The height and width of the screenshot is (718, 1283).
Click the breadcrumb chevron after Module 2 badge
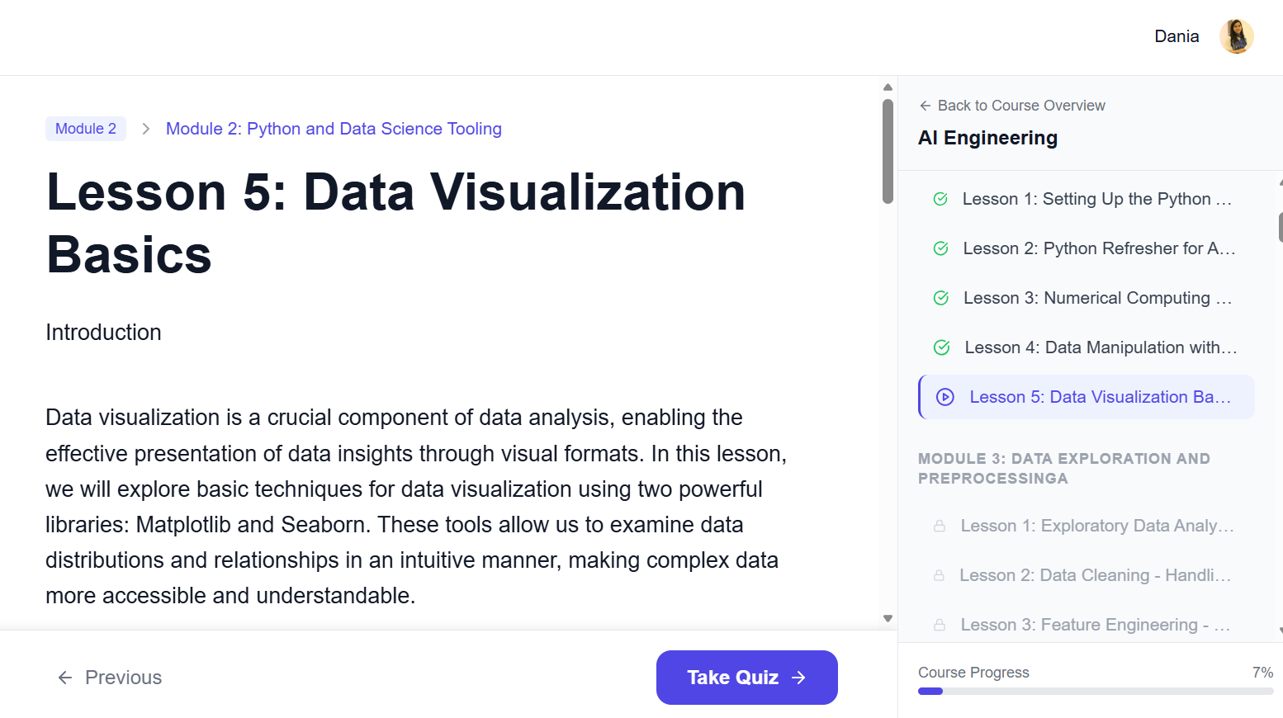click(x=146, y=129)
